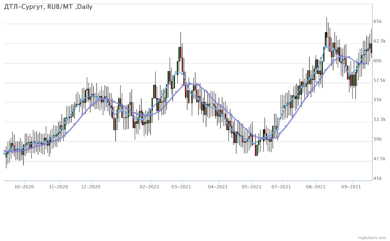Click the chart title ДТЛ–Сургут, RUB/MT, Daily
Image resolution: width=390 pixels, height=241 pixels.
point(48,7)
